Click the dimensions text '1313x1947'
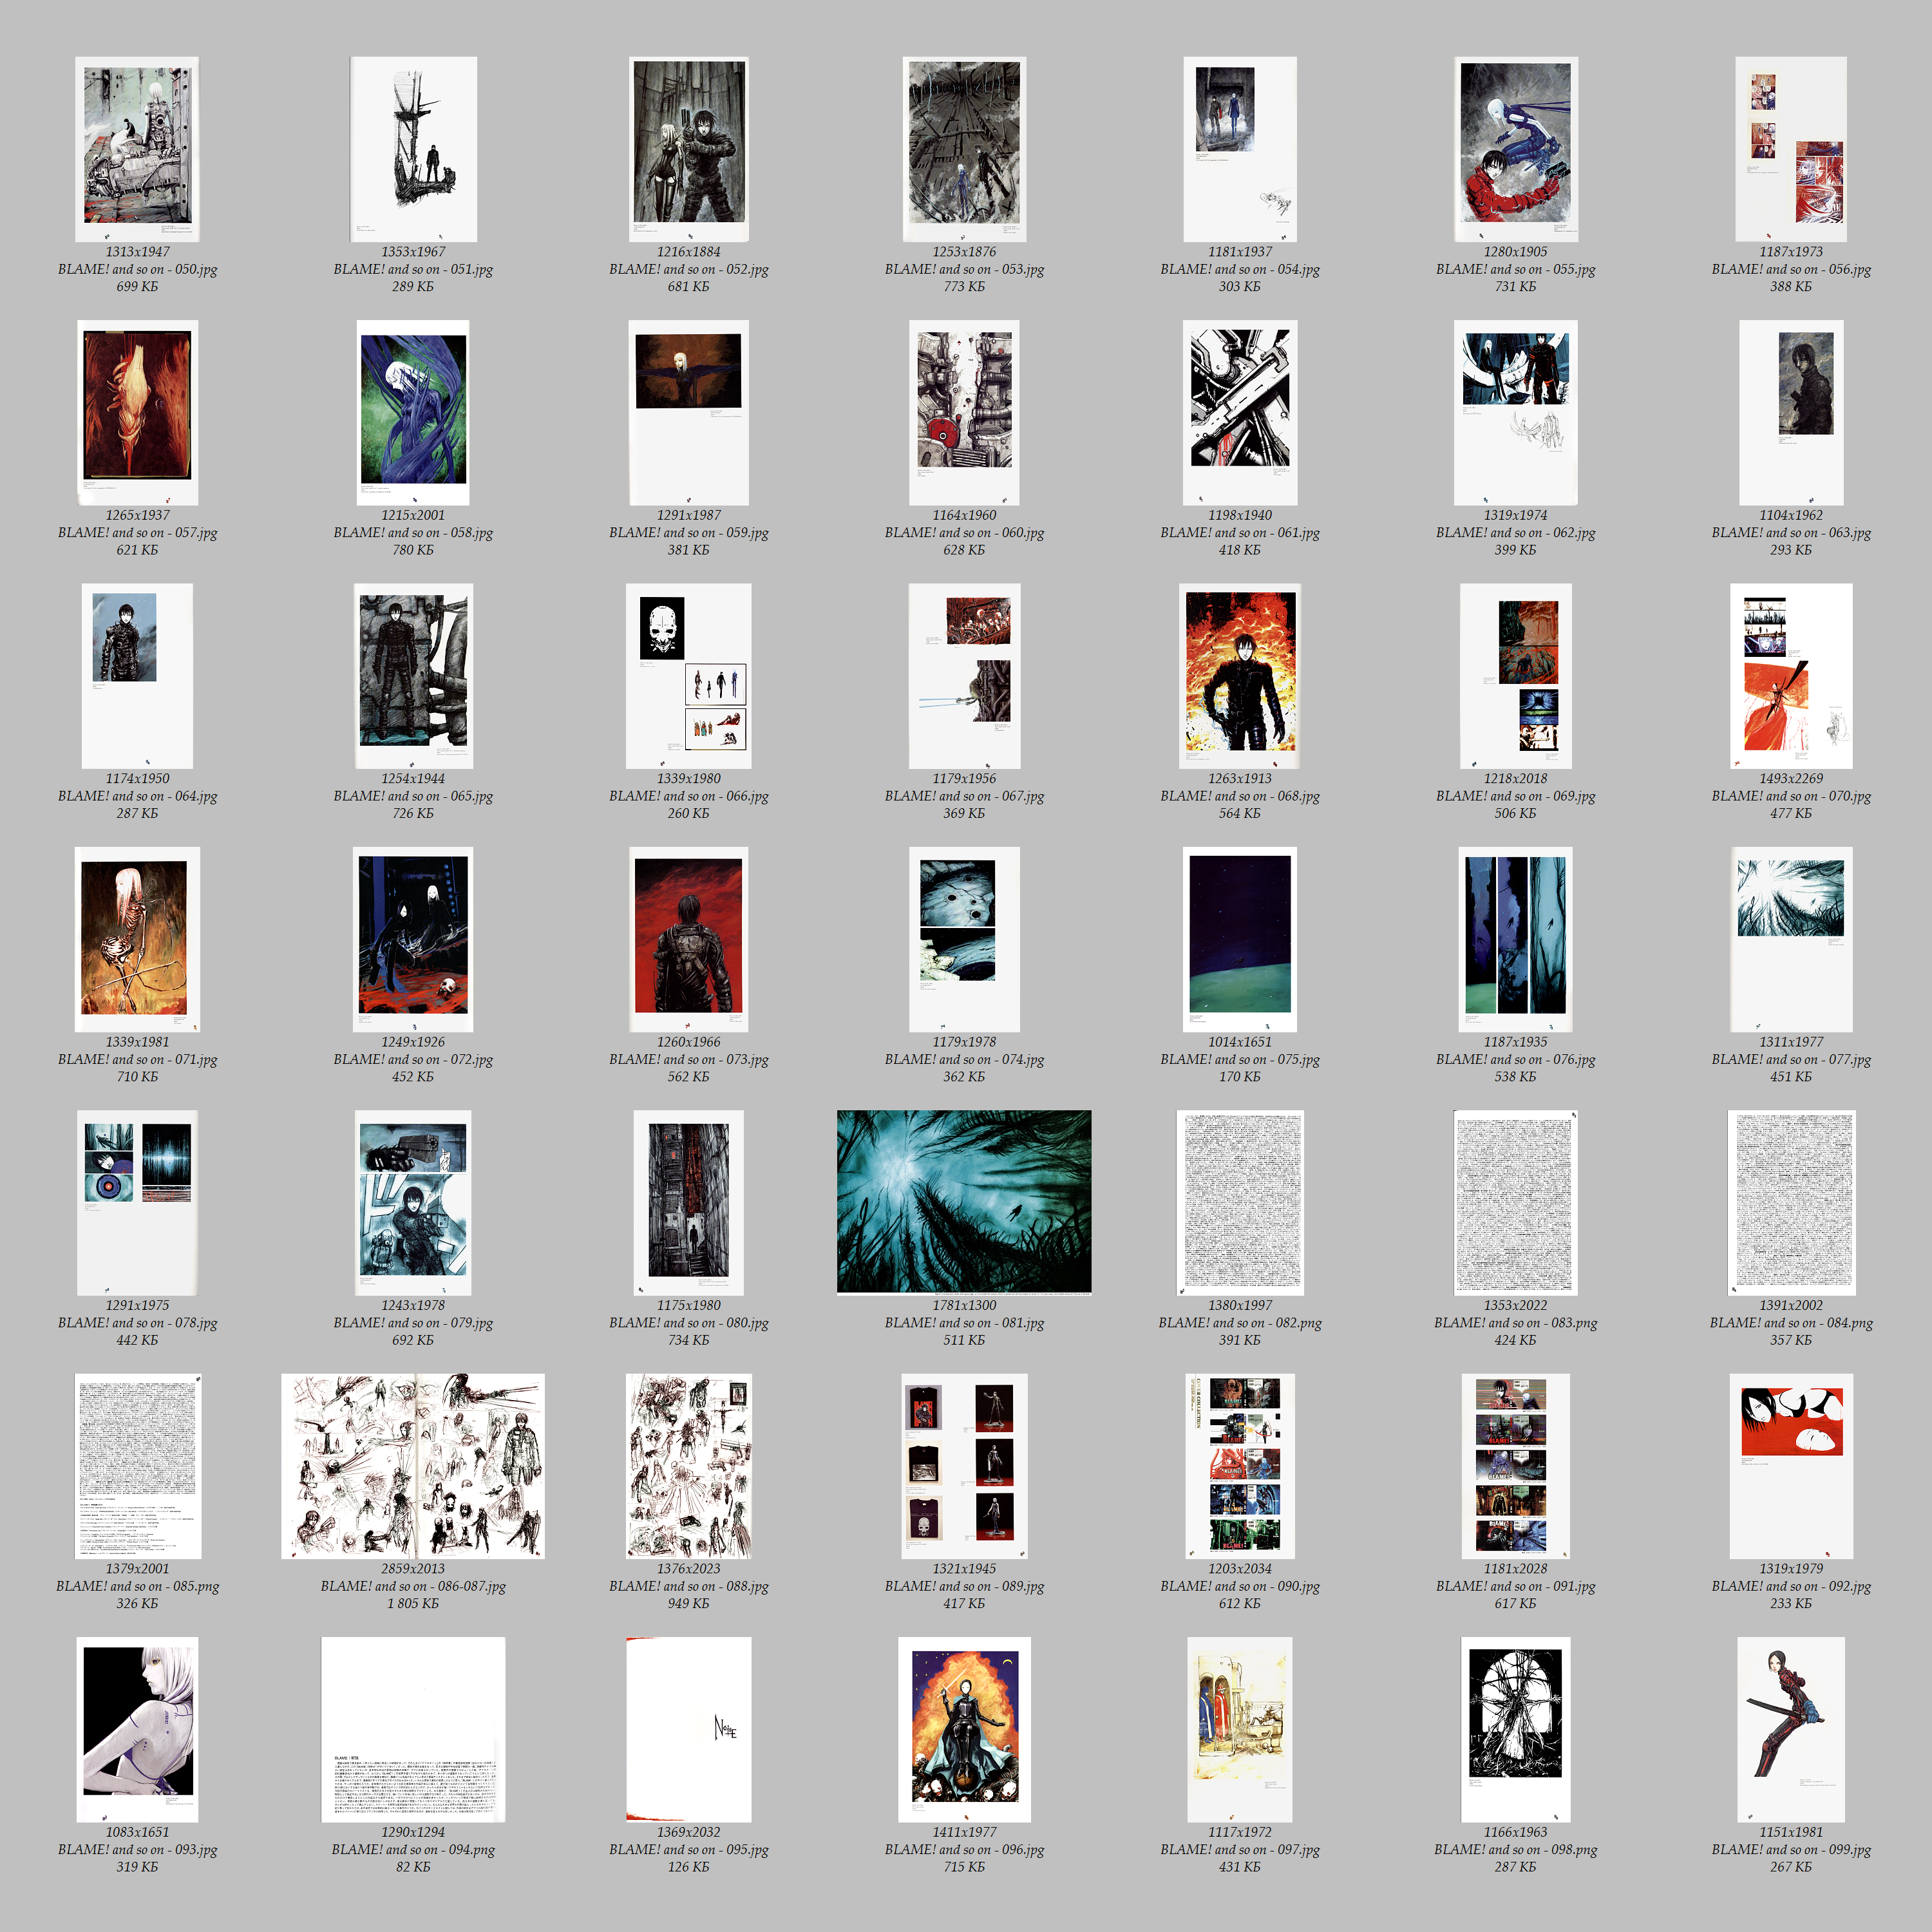This screenshot has width=1932, height=1932. click(x=137, y=252)
